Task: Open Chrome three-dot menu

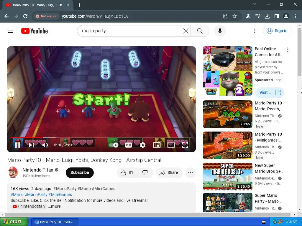Action: [x=296, y=16]
